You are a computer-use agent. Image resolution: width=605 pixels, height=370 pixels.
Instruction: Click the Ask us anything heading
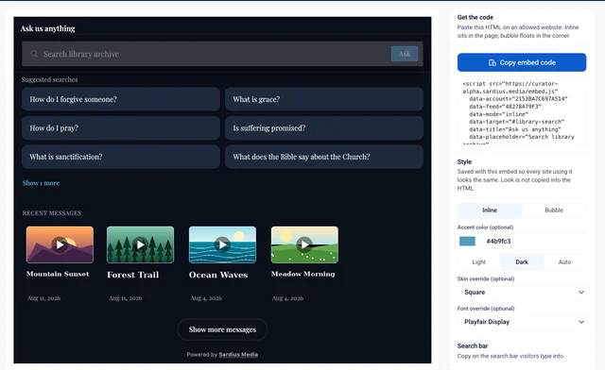[x=48, y=28]
